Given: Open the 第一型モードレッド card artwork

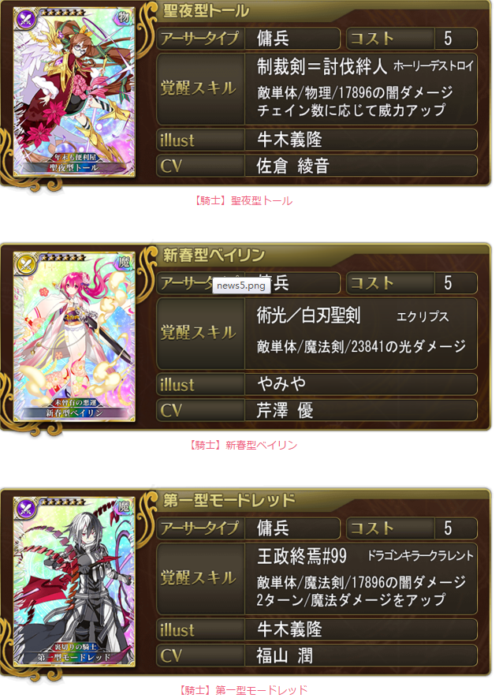Looking at the screenshot, I should tap(74, 582).
